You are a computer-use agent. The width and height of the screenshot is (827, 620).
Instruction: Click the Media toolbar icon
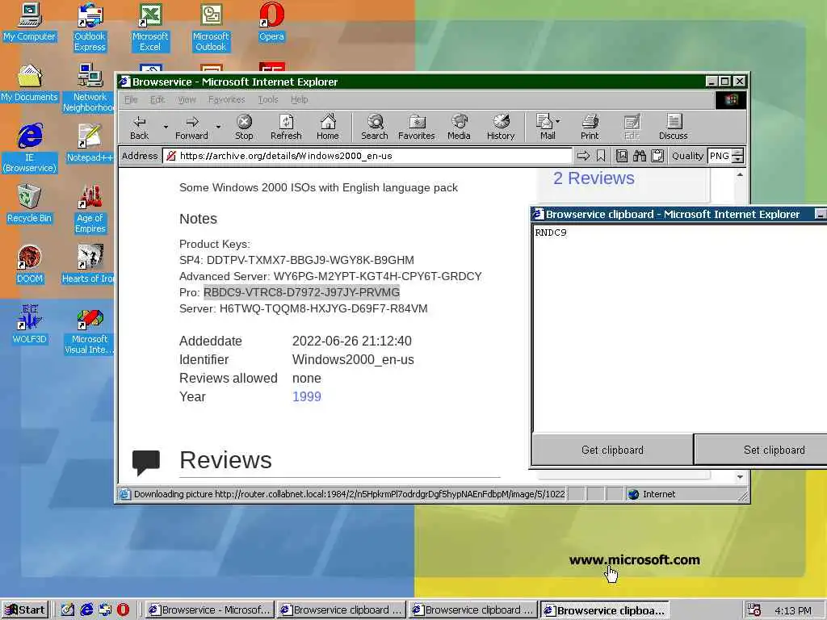pos(459,128)
